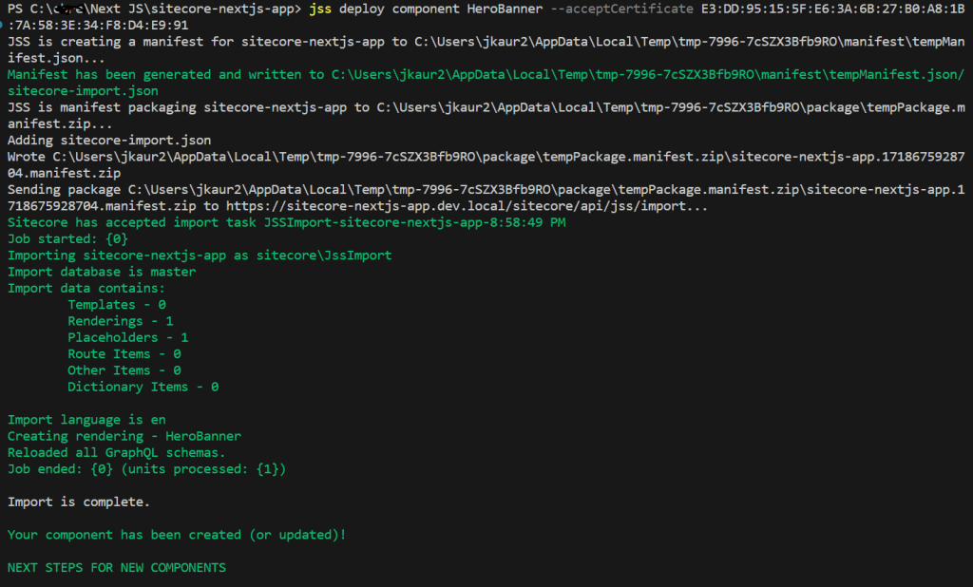Image resolution: width=973 pixels, height=587 pixels.
Task: Click "Creating rendering - HeroBanner" text
Action: 124,436
